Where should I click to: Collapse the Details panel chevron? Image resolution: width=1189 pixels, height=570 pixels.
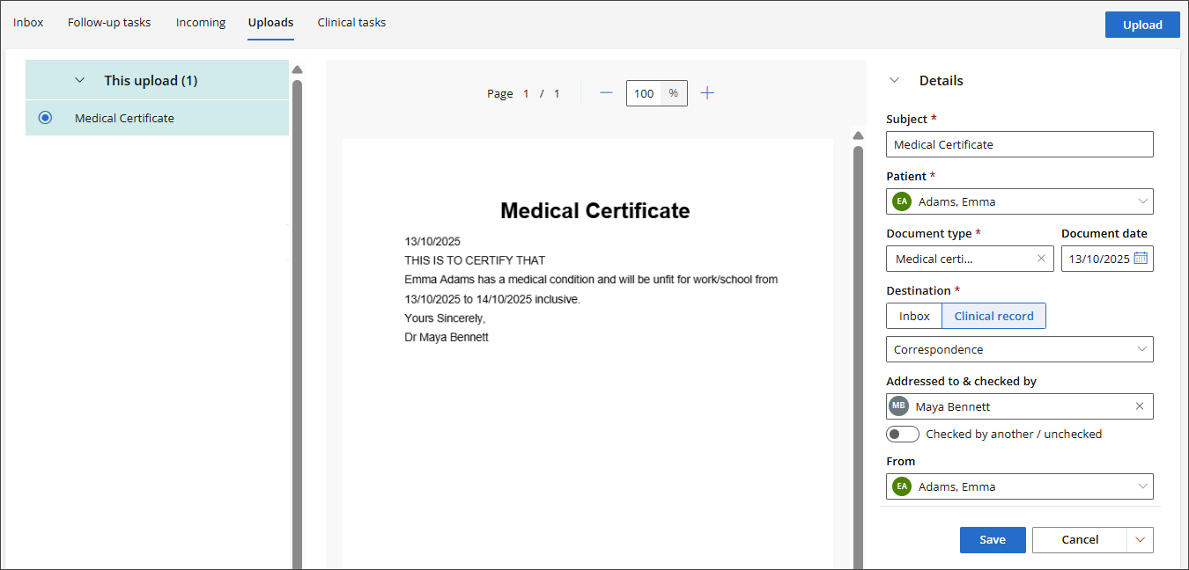pos(895,80)
